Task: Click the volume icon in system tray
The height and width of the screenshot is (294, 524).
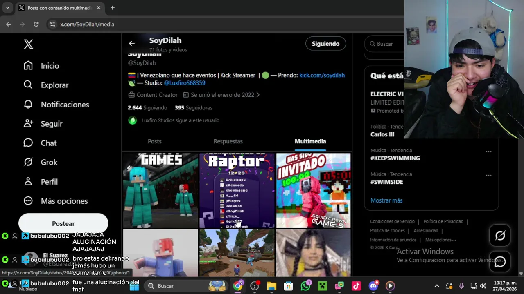Action: tap(483, 286)
